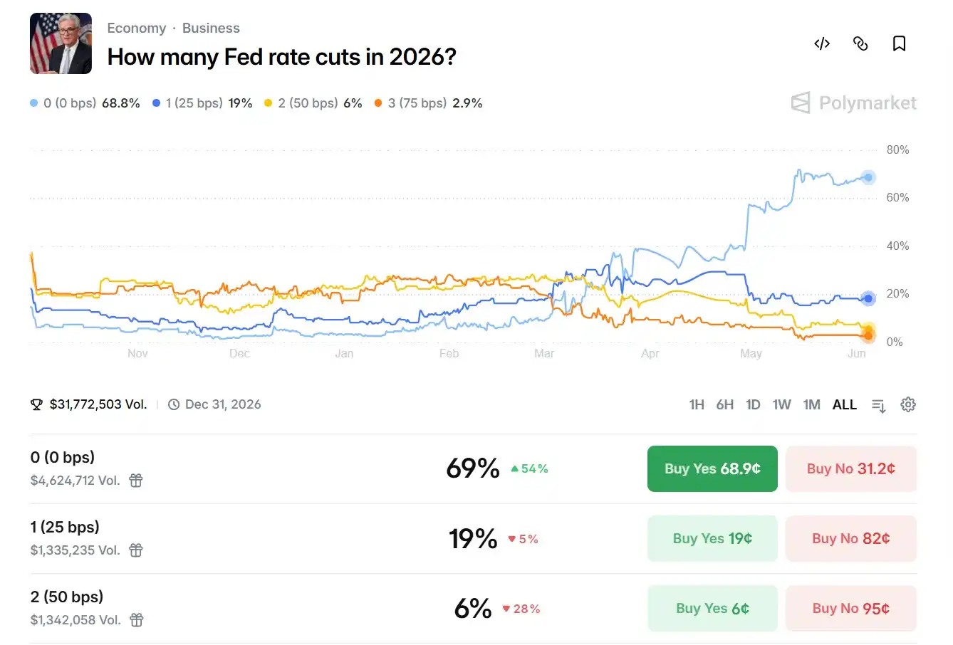
Task: Buy Yes at 68.9¢ for 0 bps
Action: [x=712, y=469]
